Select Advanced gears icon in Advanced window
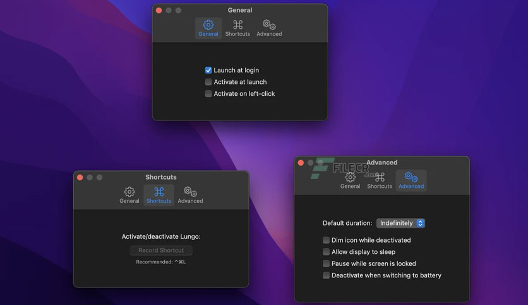The width and height of the screenshot is (528, 305). (x=411, y=176)
